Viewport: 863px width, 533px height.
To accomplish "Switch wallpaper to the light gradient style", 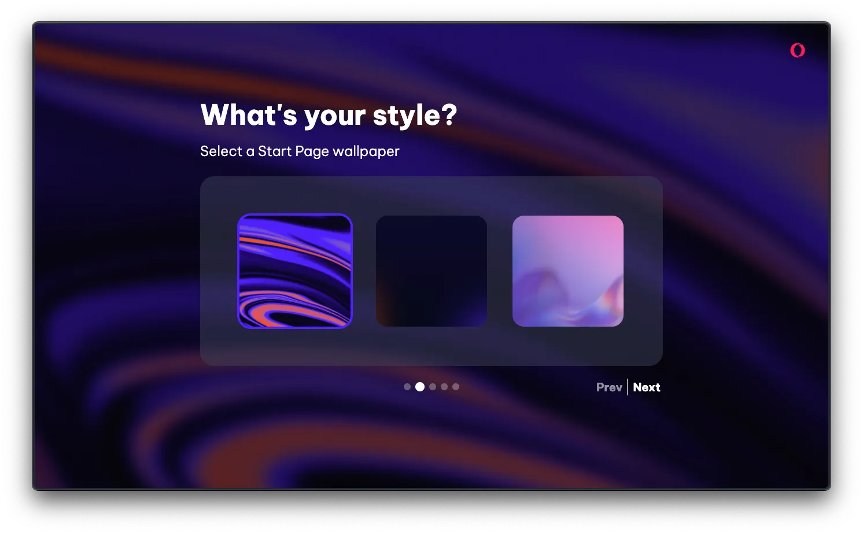I will 568,271.
